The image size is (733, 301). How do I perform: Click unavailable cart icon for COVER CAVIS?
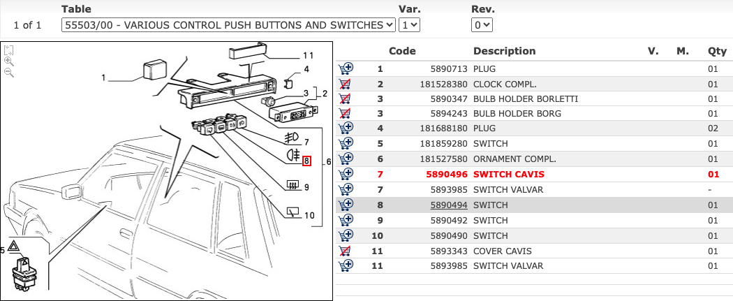pyautogui.click(x=345, y=251)
